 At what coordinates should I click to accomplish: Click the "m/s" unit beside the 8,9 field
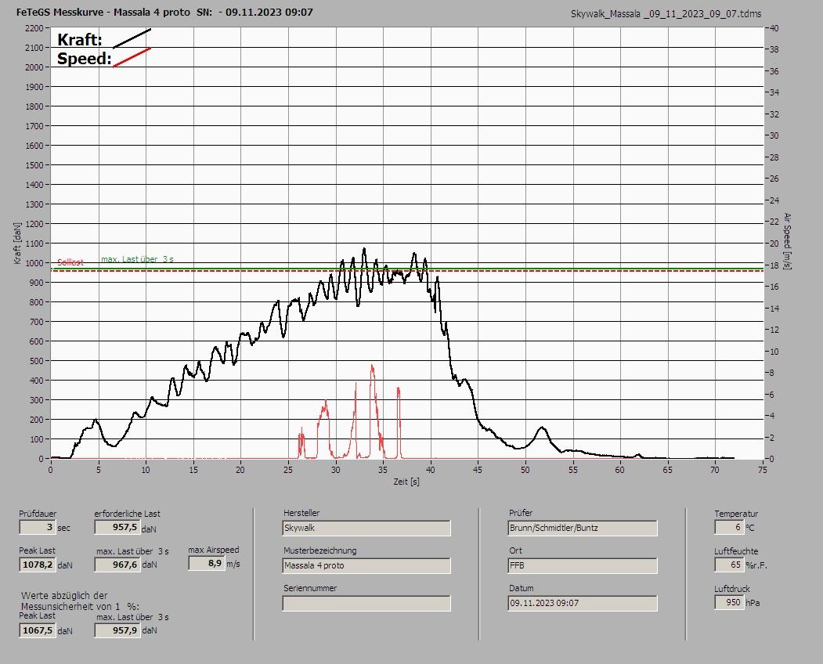233,565
